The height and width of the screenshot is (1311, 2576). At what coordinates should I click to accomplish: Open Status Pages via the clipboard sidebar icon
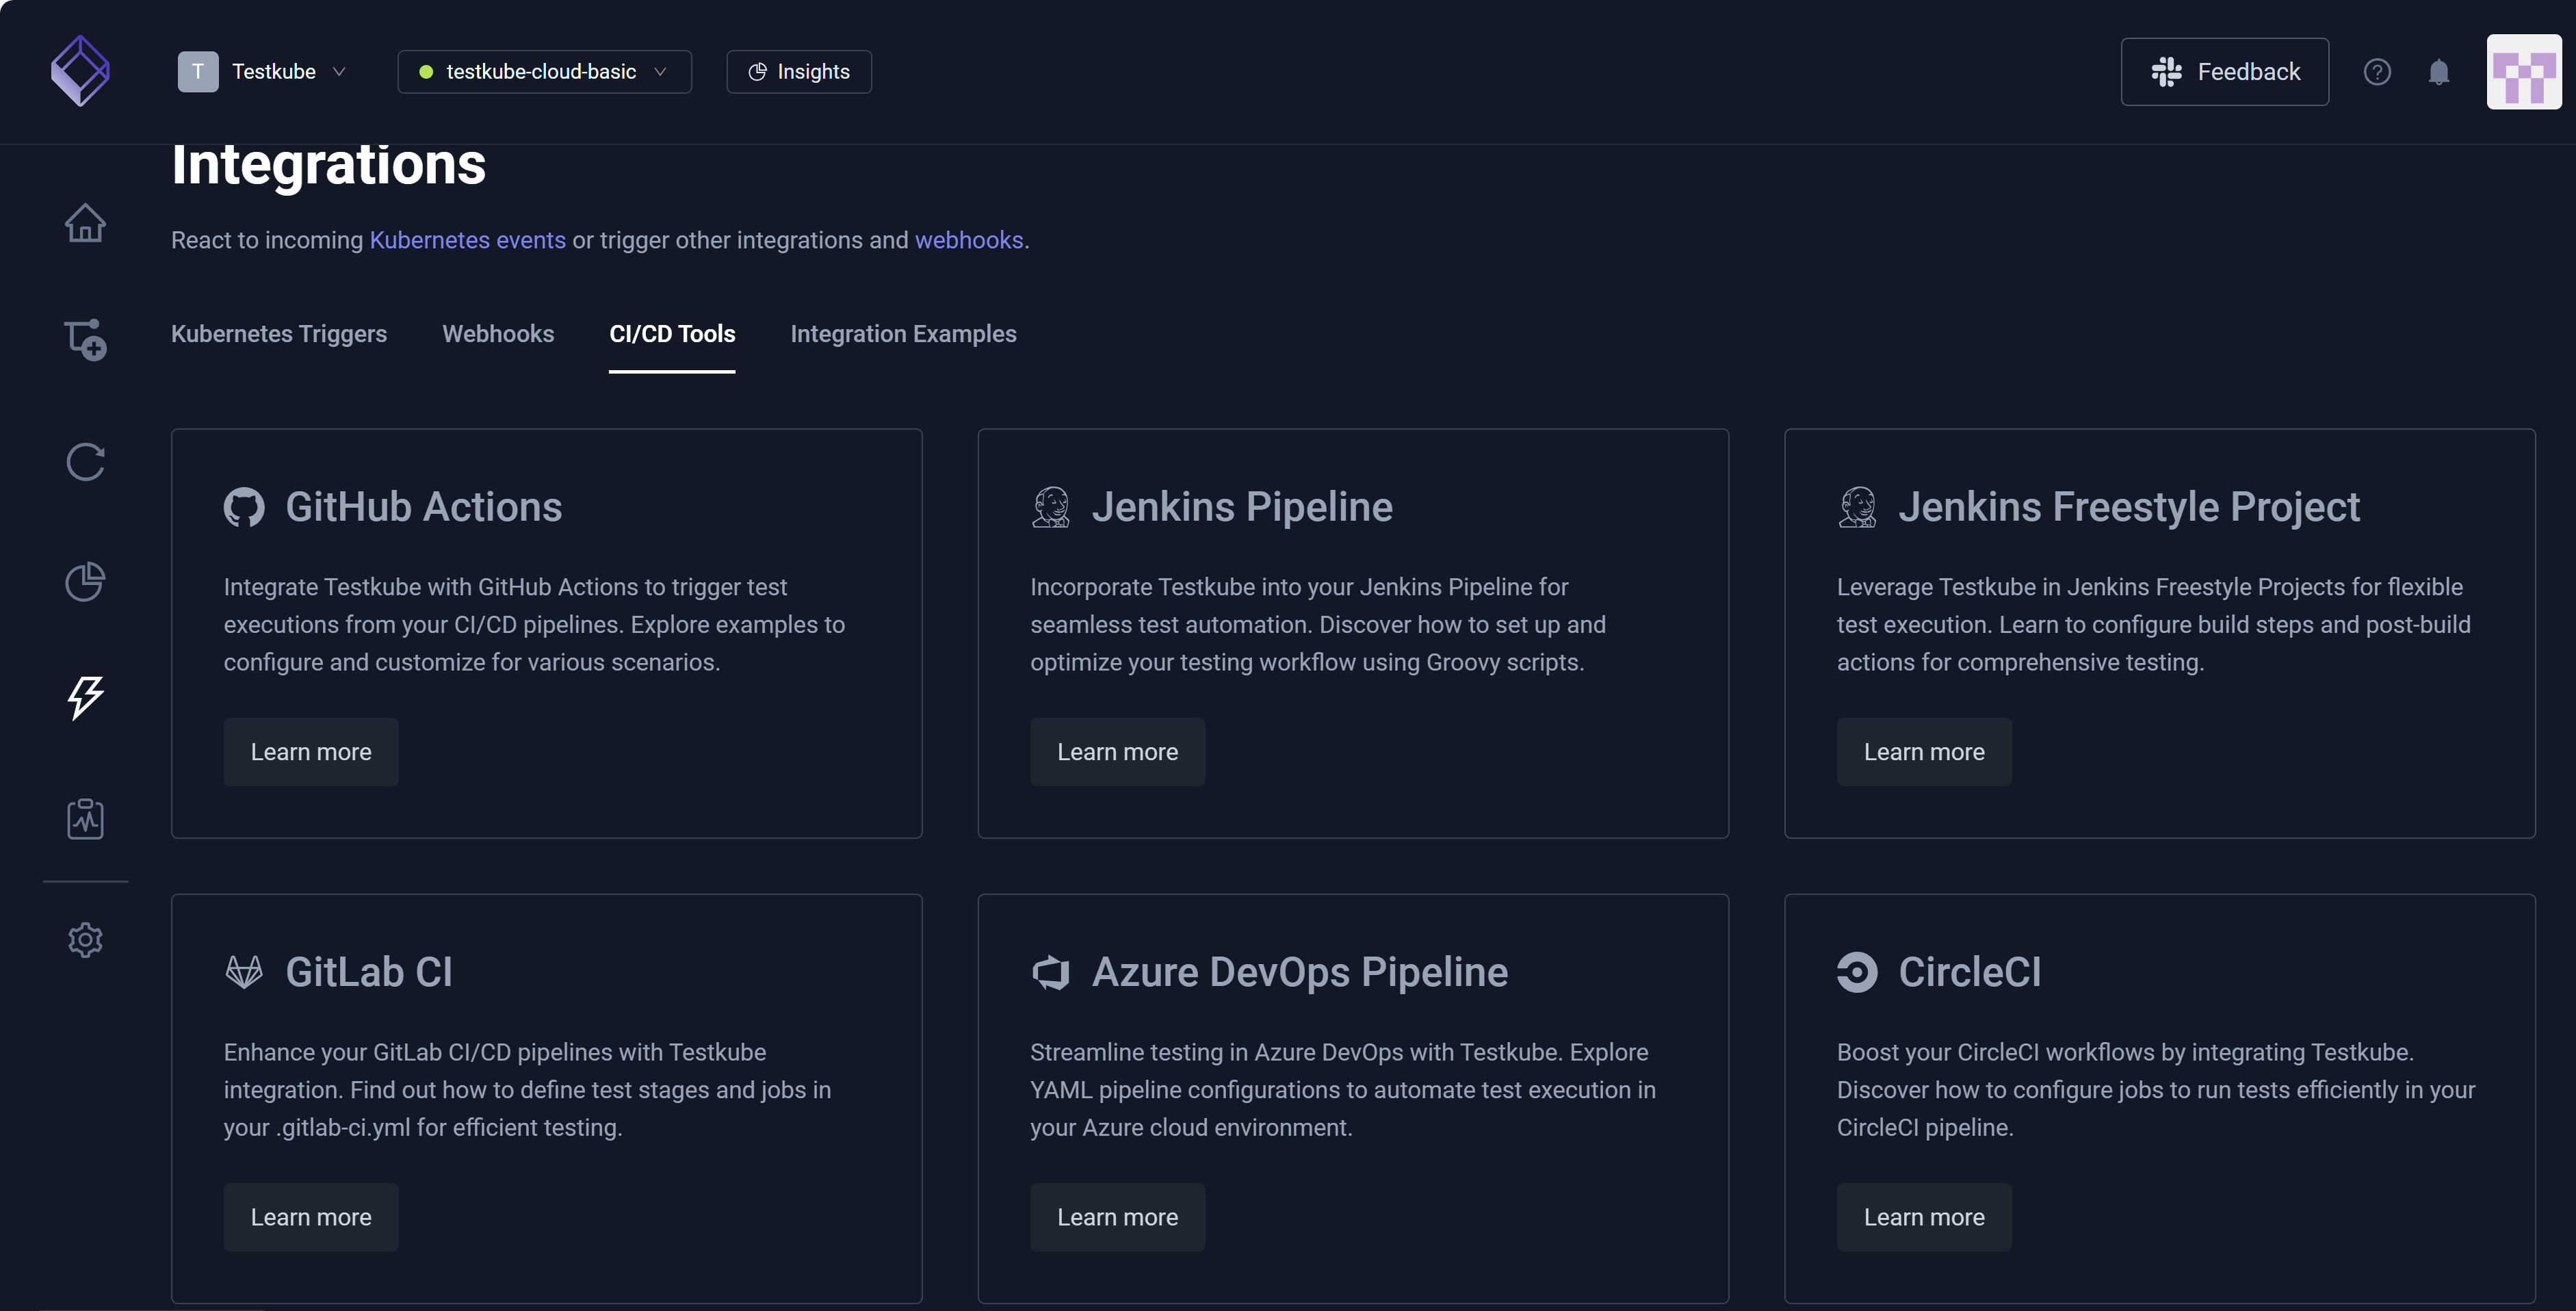point(85,818)
